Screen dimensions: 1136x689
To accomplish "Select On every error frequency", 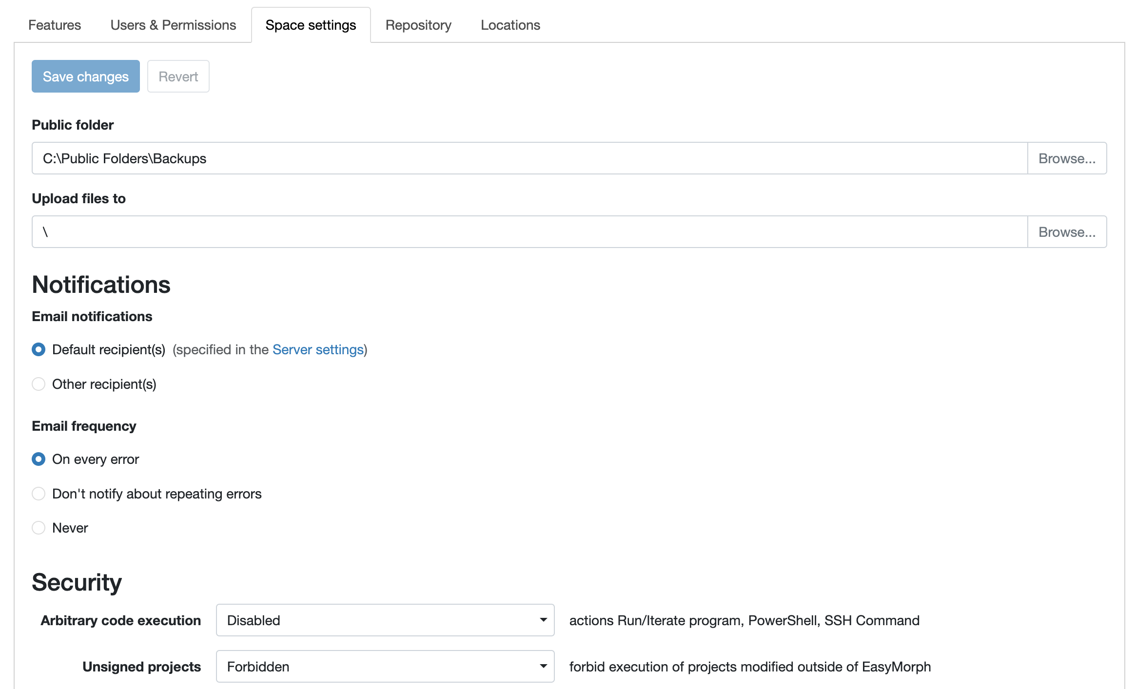I will [39, 459].
